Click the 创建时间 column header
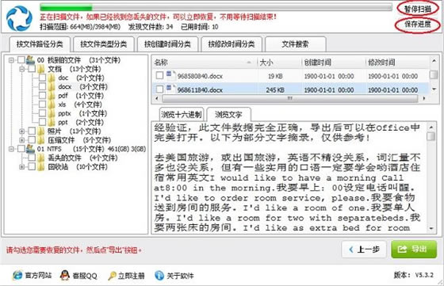This screenshot has width=444, height=286. (334, 63)
